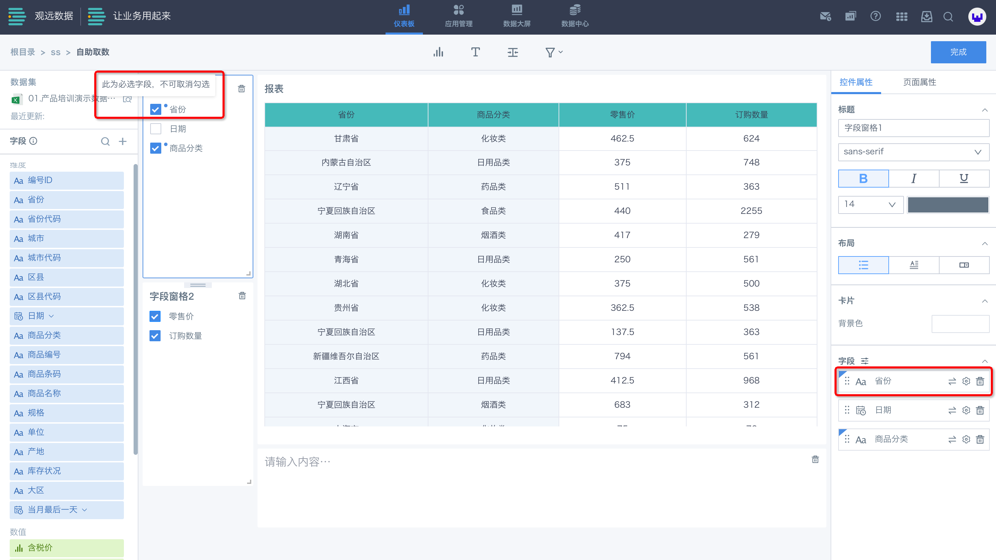Viewport: 996px width, 560px height.
Task: Open the apps grid icon in header
Action: pos(901,16)
